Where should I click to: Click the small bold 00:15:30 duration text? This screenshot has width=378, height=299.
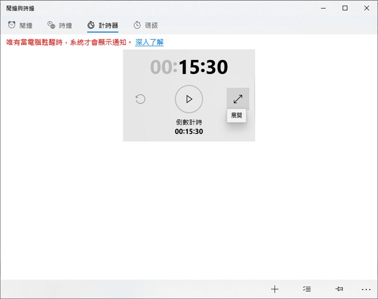[x=189, y=132]
